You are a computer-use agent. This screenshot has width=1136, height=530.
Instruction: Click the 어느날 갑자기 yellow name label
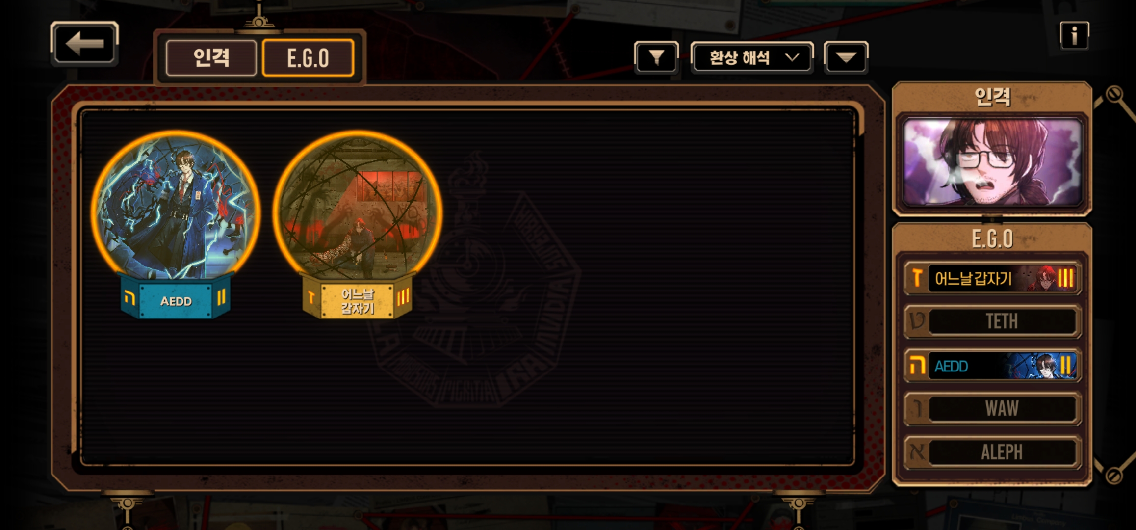358,300
